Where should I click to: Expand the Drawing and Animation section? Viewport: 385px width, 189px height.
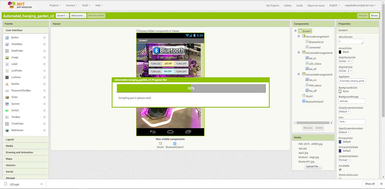coord(26,152)
